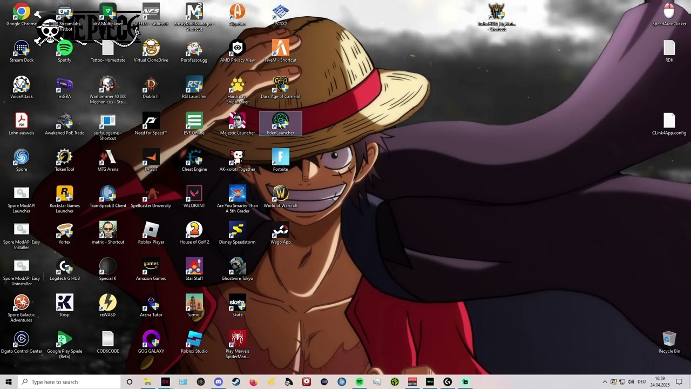Open the Wago App shortcut
691x389 pixels.
tap(281, 232)
